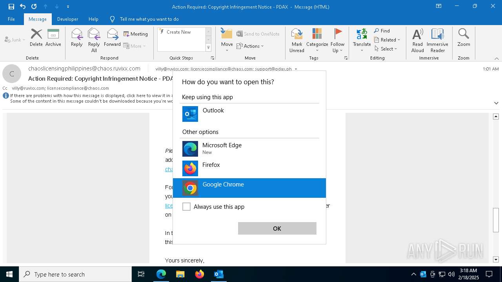Screen dimensions: 502x282
Task: Open the Select dropdown in Editing
Action: pyautogui.click(x=386, y=49)
